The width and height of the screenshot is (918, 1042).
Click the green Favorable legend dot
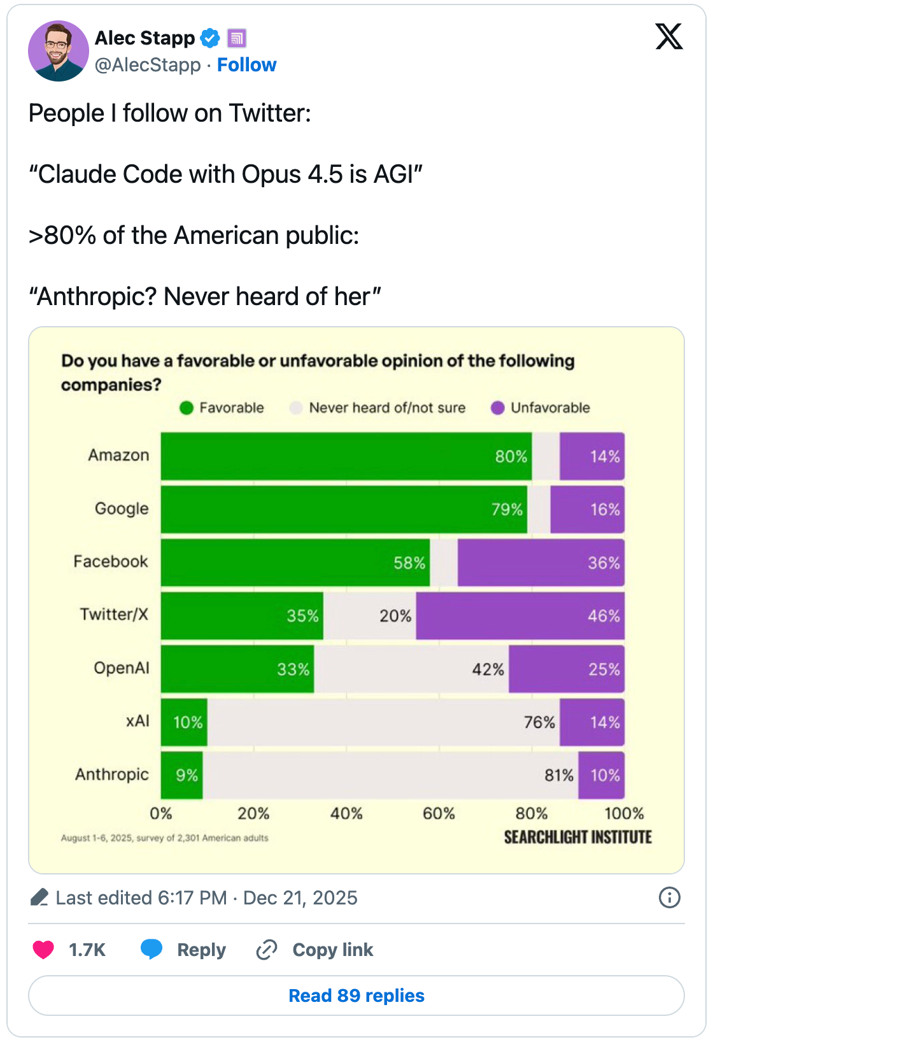pyautogui.click(x=187, y=408)
